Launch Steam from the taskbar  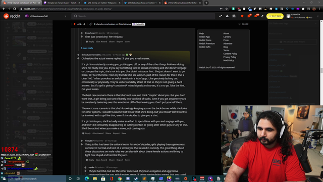(x=136, y=178)
